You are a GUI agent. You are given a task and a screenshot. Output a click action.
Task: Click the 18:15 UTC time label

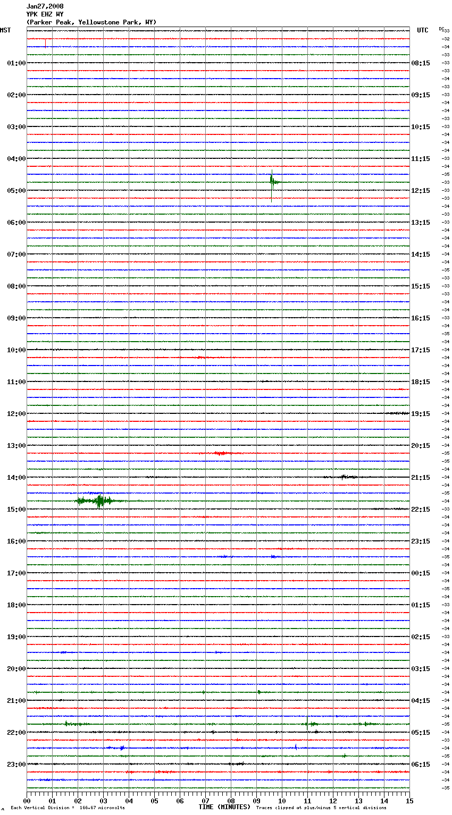click(421, 382)
